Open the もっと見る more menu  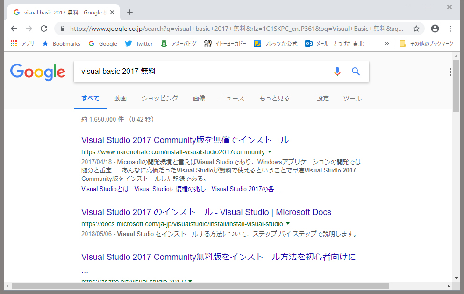[x=274, y=98]
